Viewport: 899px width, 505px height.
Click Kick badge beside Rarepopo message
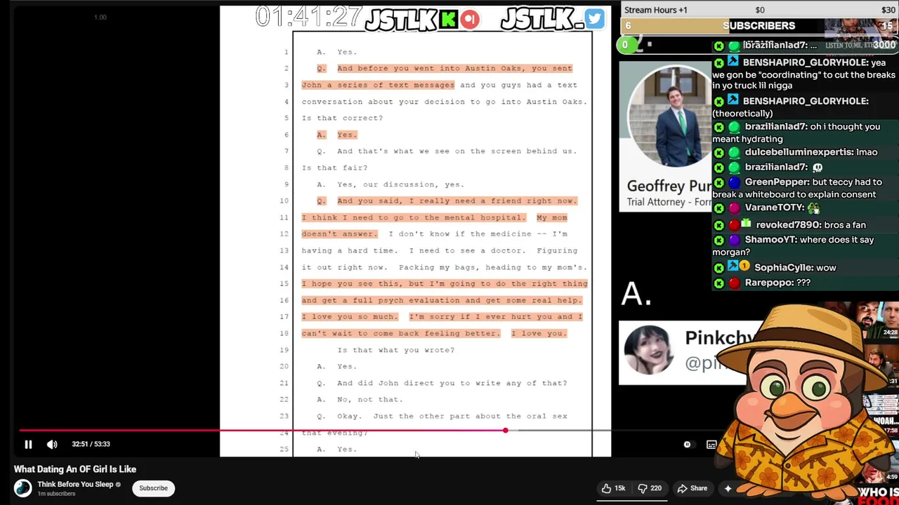tap(718, 283)
